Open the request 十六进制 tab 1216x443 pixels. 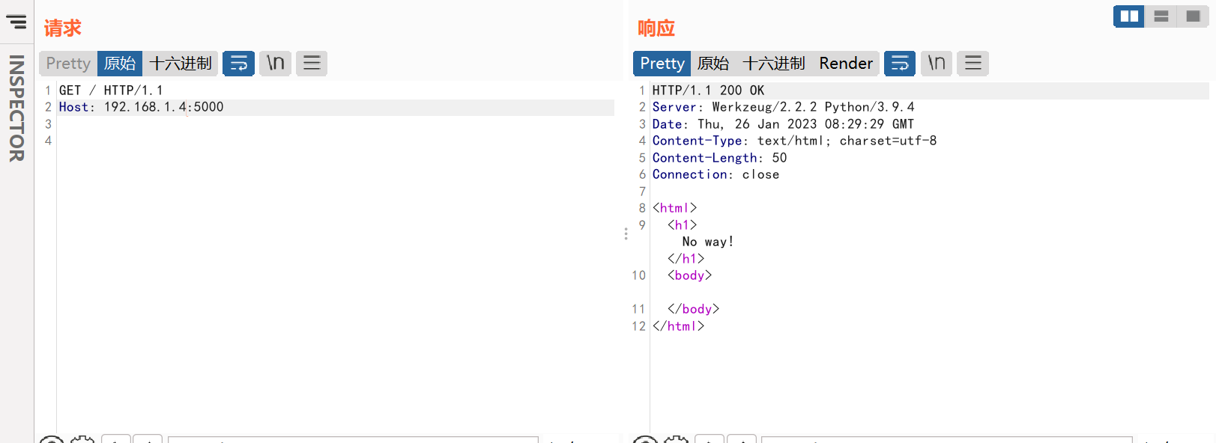pyautogui.click(x=181, y=64)
